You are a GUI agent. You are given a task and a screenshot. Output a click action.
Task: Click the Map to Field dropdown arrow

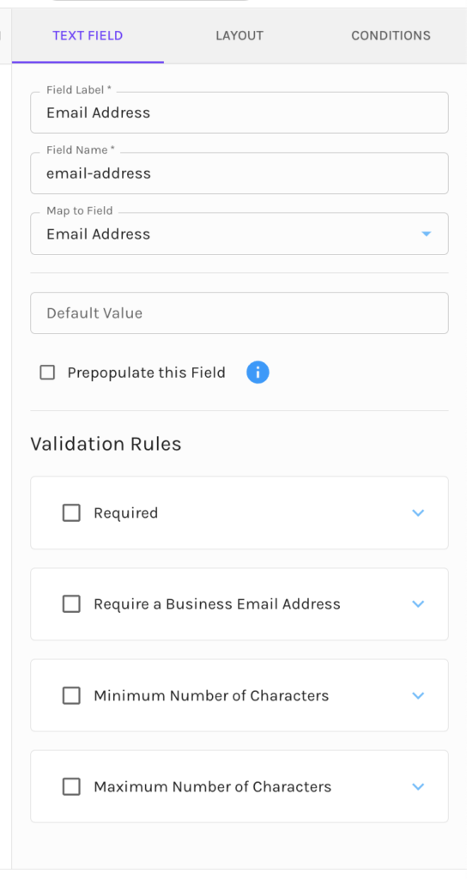click(x=426, y=233)
